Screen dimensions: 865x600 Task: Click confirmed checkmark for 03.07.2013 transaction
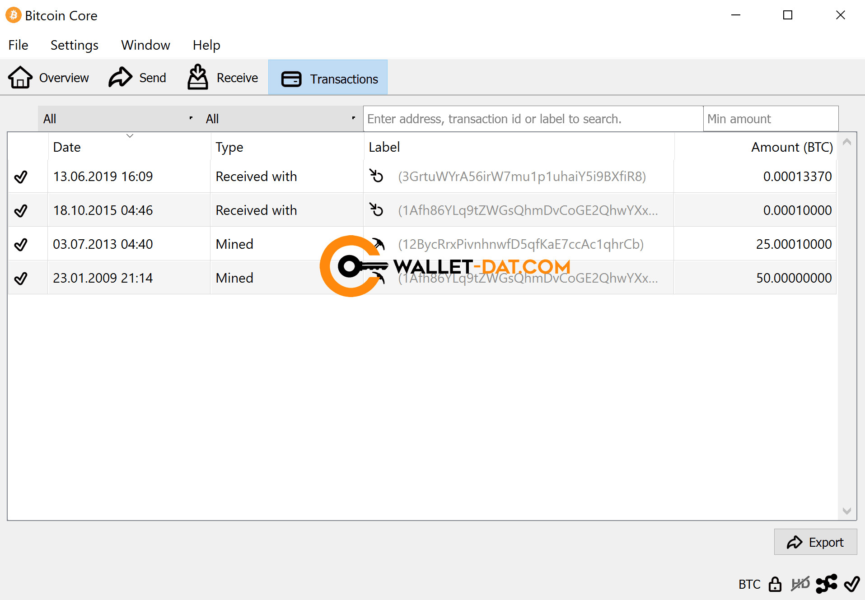[21, 244]
